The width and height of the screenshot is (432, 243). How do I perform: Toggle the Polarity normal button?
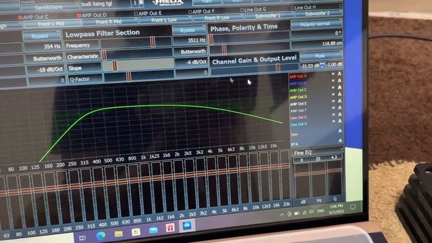(316, 24)
